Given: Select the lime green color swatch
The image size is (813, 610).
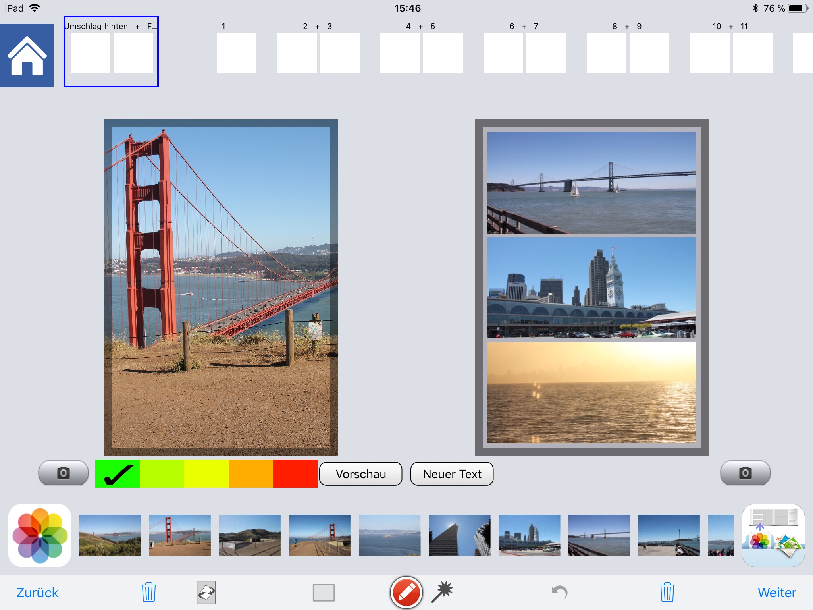Looking at the screenshot, I should 162,474.
